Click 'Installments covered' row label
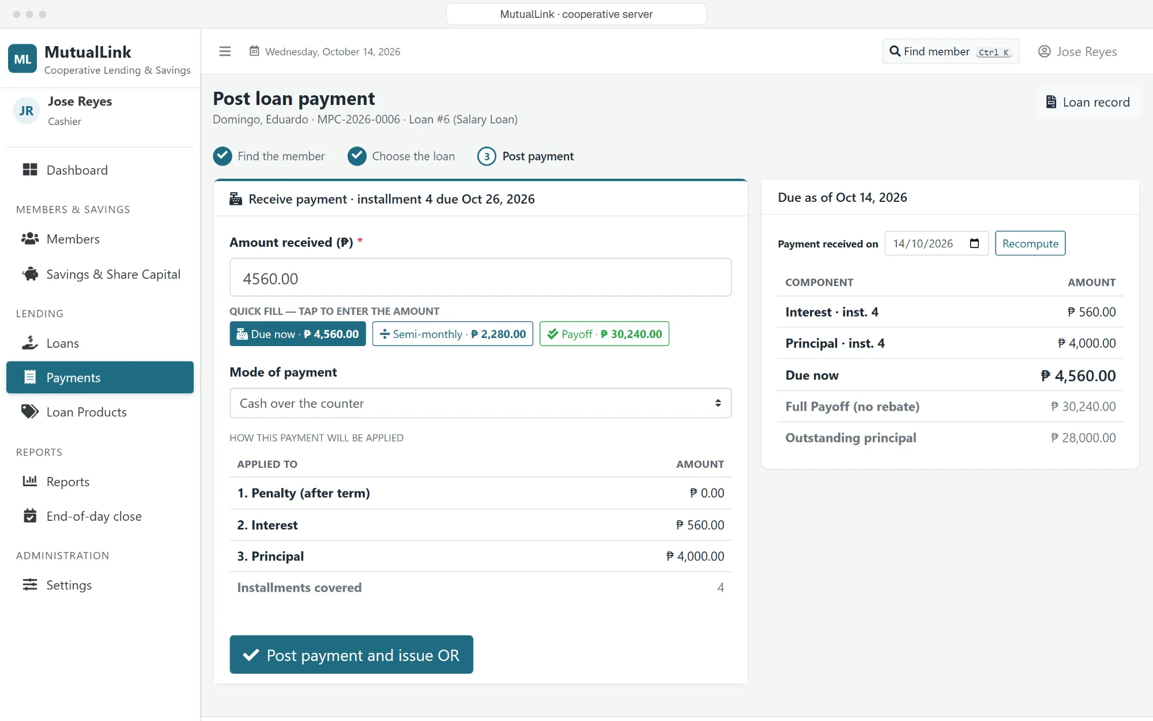This screenshot has height=721, width=1153. [299, 588]
